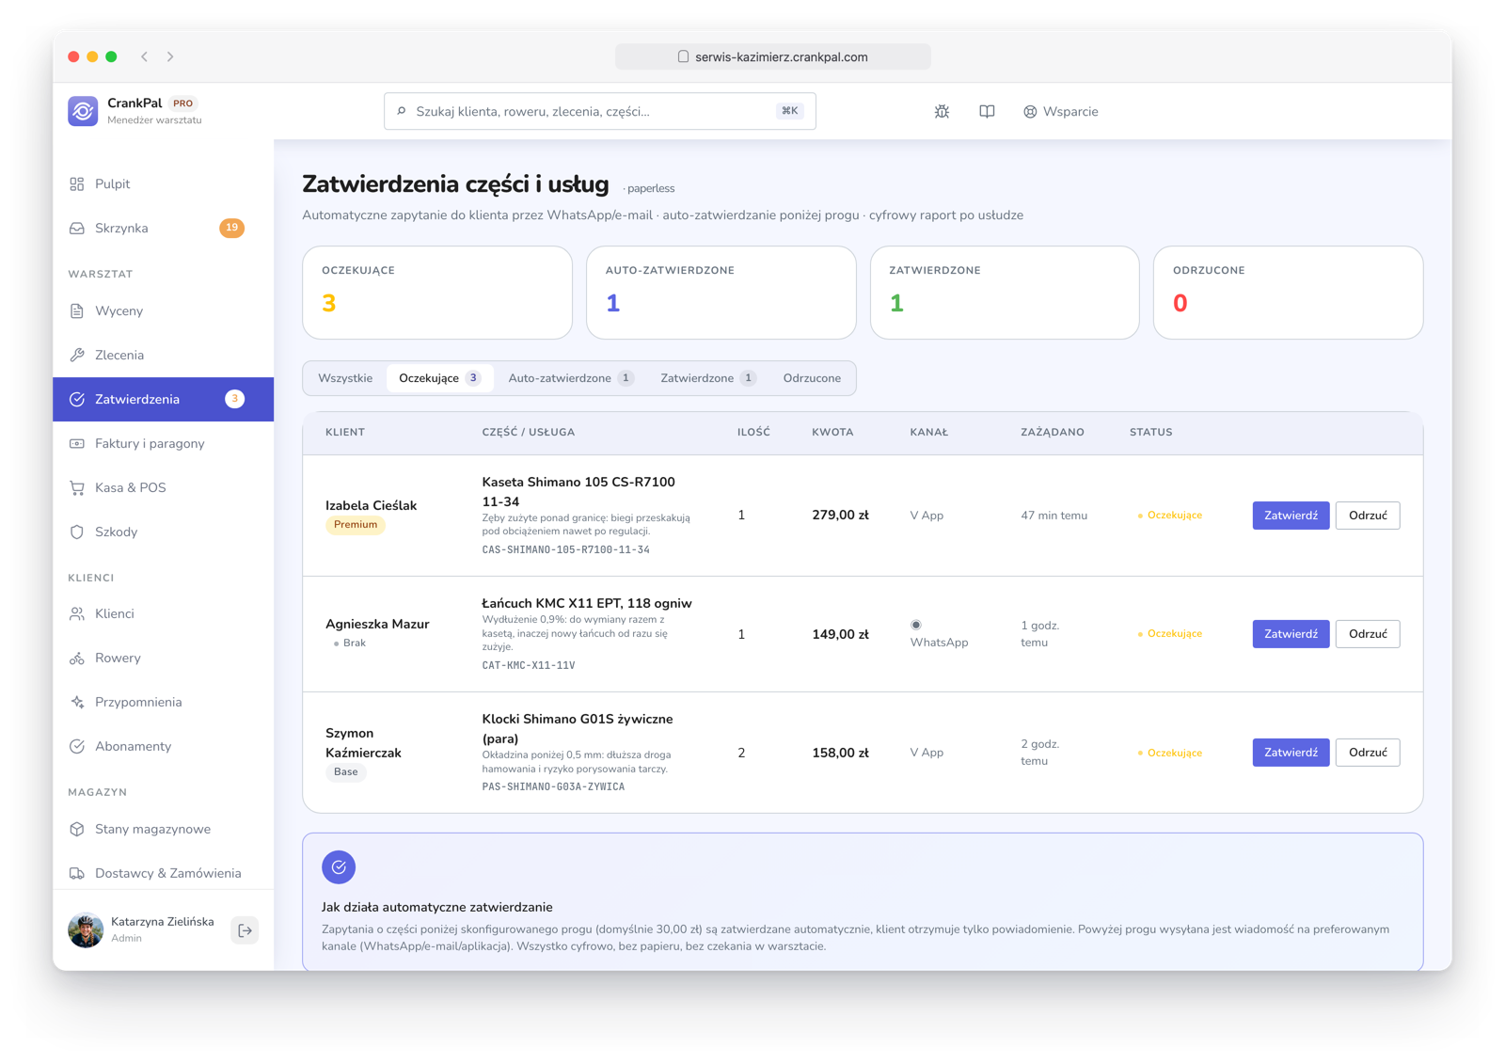Reject Szymon Kaźmierczak's brake pads request
1505x1064 pixels.
coord(1368,753)
